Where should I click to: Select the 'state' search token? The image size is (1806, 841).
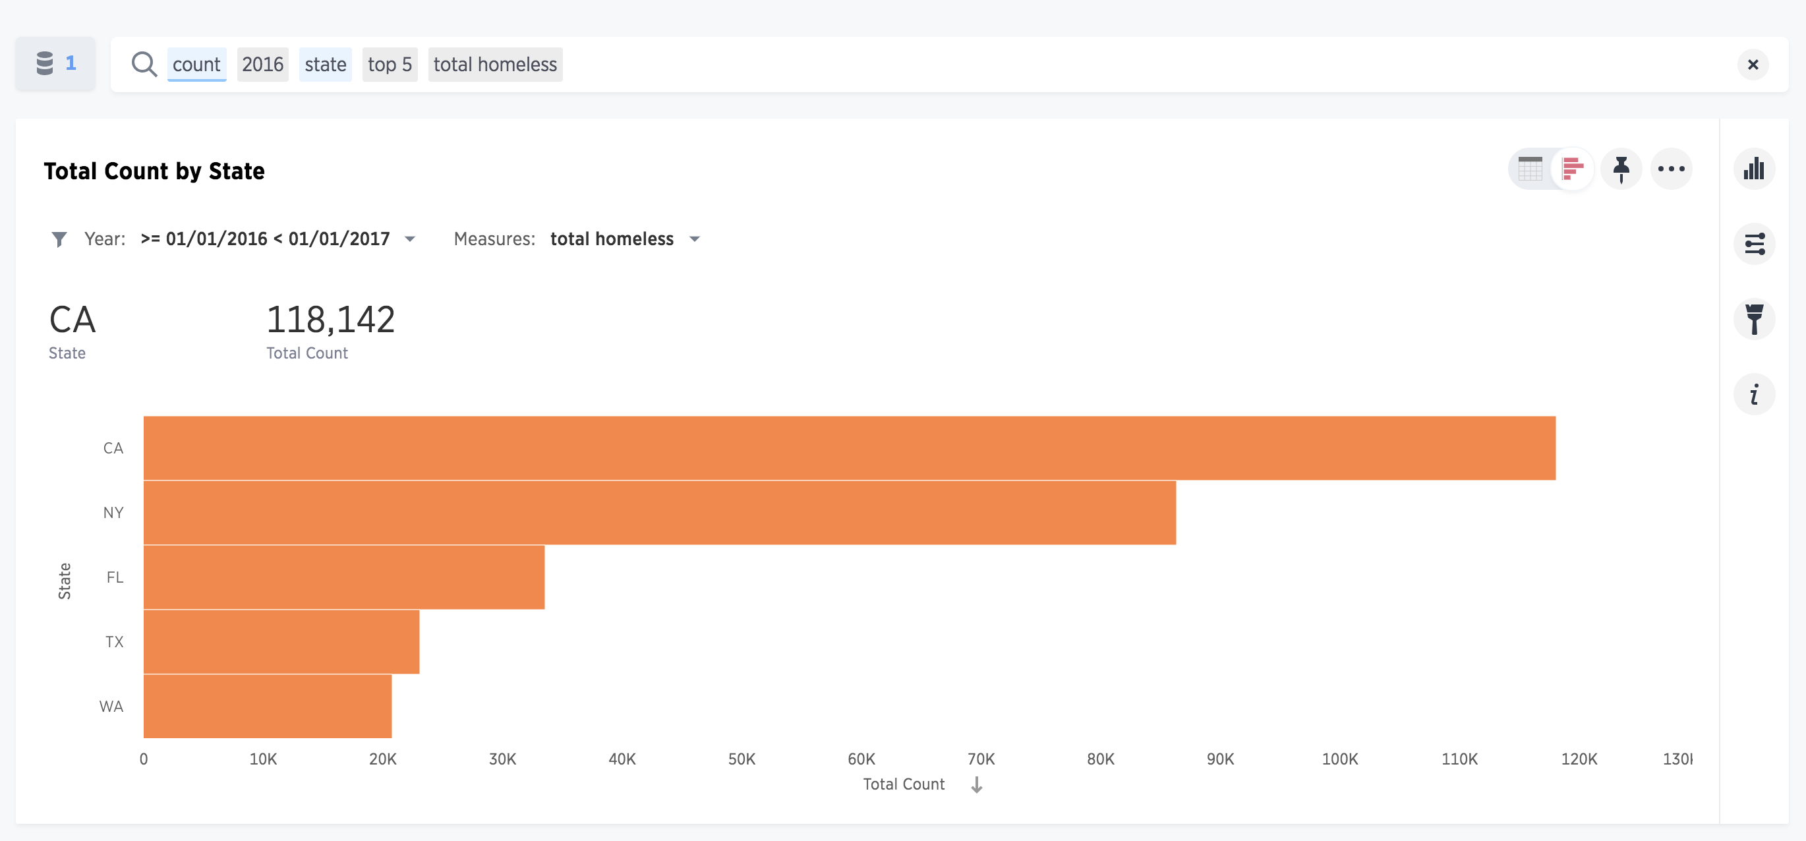pos(326,65)
